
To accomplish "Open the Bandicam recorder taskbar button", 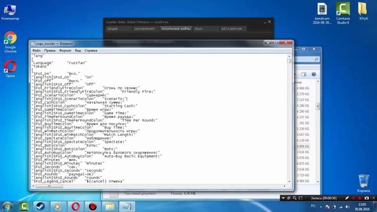I will pyautogui.click(x=92, y=207).
